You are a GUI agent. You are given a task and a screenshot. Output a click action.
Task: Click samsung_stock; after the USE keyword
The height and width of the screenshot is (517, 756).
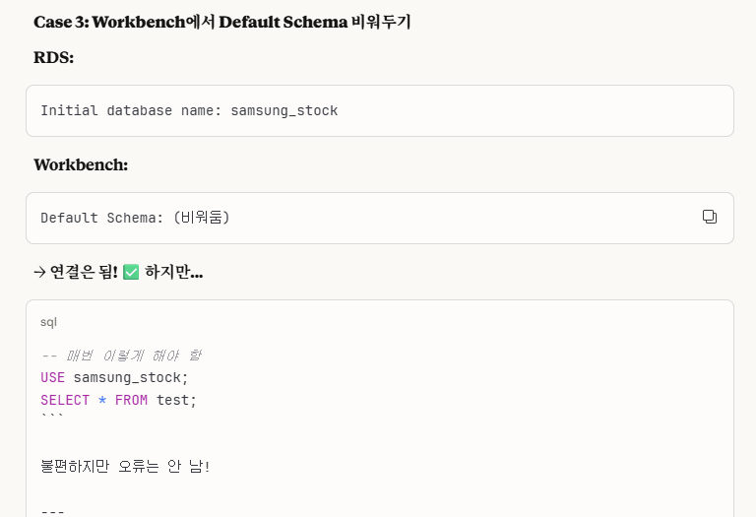click(x=131, y=377)
